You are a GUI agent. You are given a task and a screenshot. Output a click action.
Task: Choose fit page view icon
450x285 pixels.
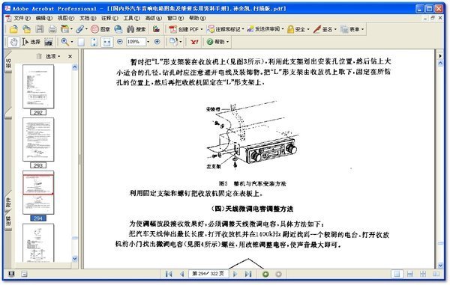coord(94,42)
